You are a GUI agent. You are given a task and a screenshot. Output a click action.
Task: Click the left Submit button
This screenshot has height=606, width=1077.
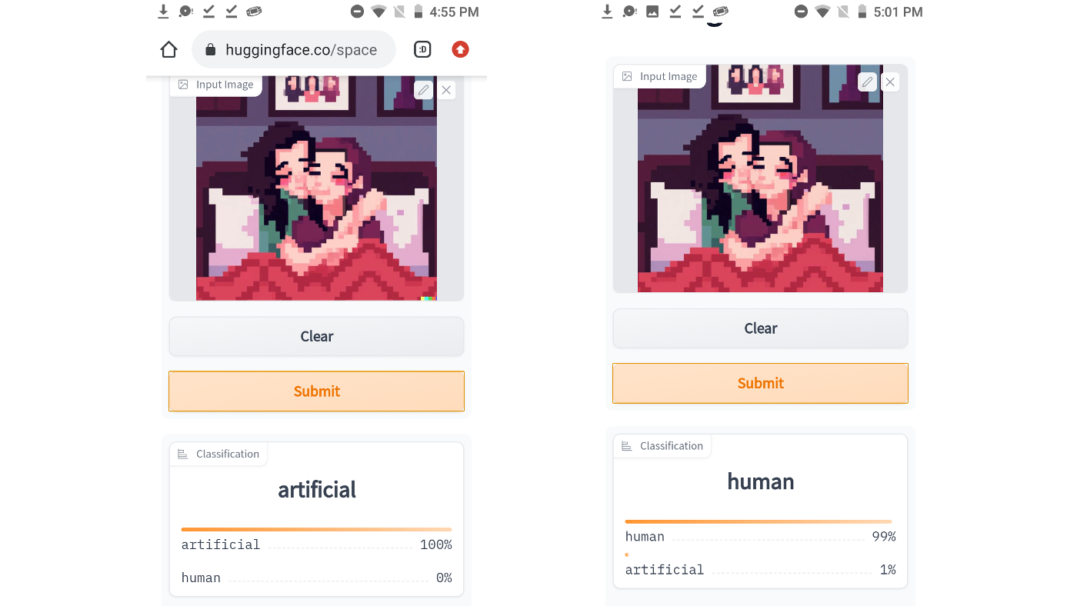point(316,391)
